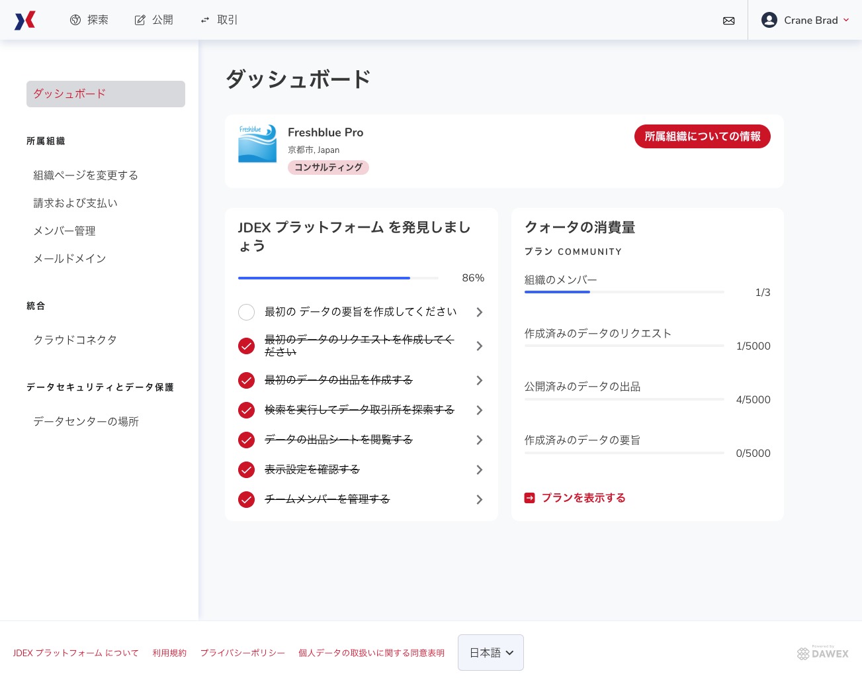Click the exchange arrows icon next to 取引
The height and width of the screenshot is (684, 862).
point(205,21)
